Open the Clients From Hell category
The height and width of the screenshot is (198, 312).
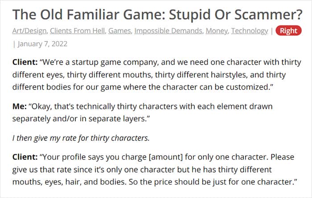(x=78, y=31)
